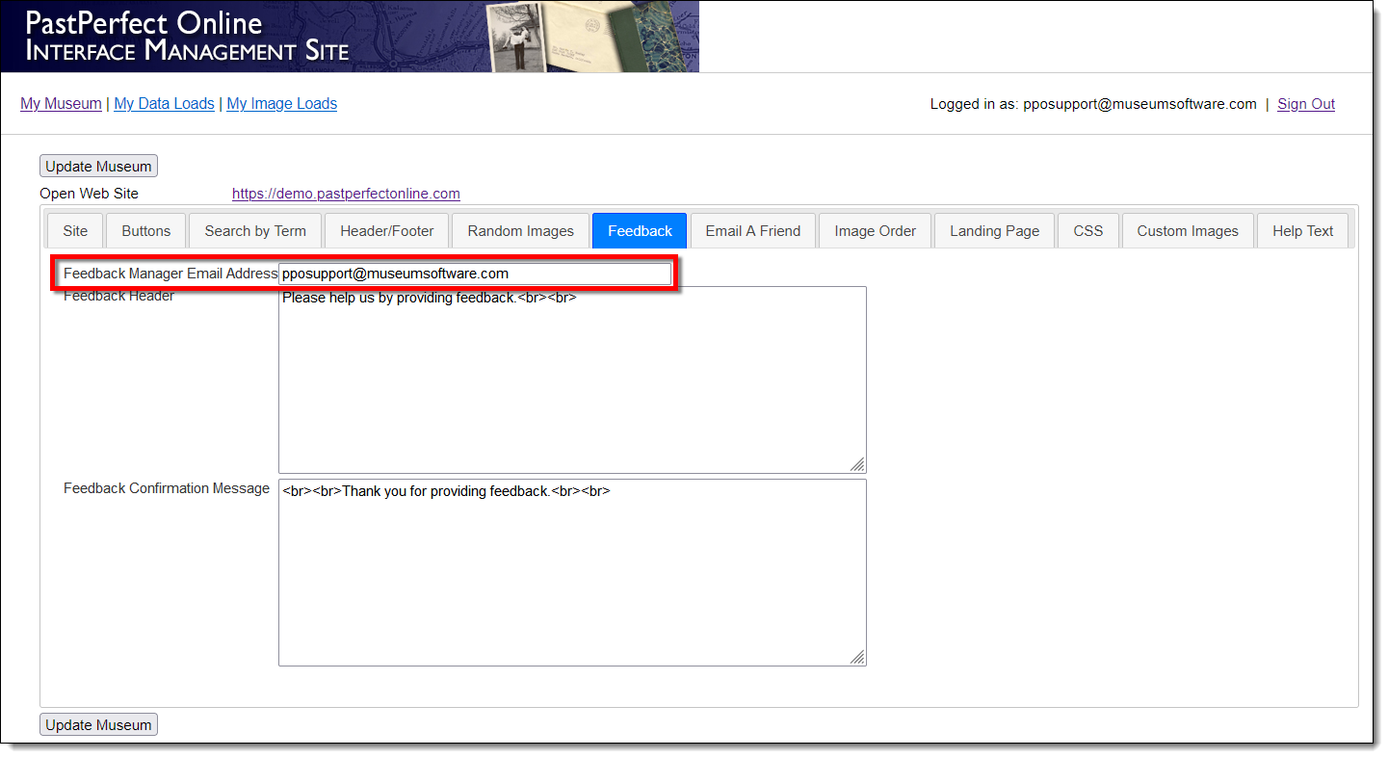Viewport: 1388px width, 758px height.
Task: Select the Feedback tab
Action: click(x=640, y=231)
